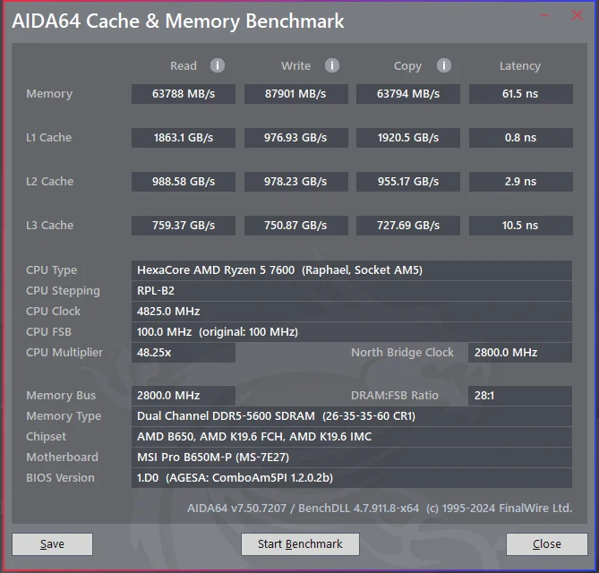Click the CPU Type information field
The image size is (599, 573).
pos(351,270)
